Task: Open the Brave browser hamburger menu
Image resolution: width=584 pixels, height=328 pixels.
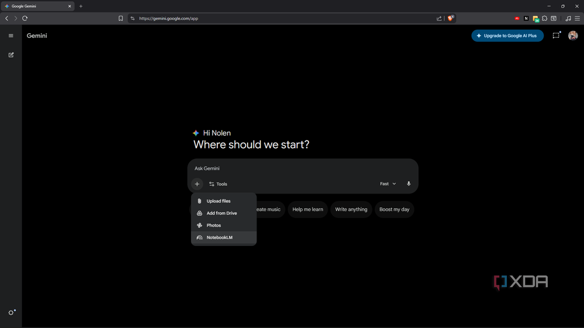Action: click(578, 18)
